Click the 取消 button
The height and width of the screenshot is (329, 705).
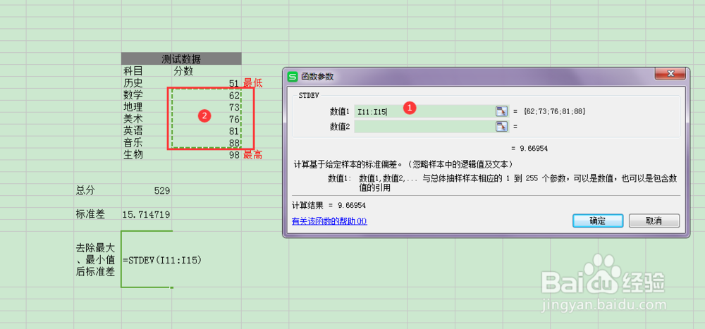pos(654,221)
